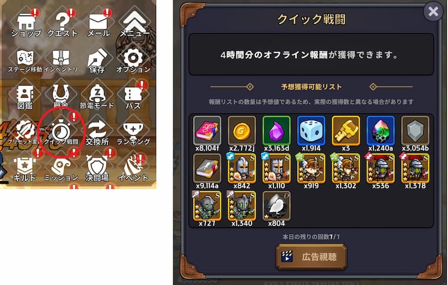
Task: Open the メール mail envelope icon
Action: (x=98, y=25)
